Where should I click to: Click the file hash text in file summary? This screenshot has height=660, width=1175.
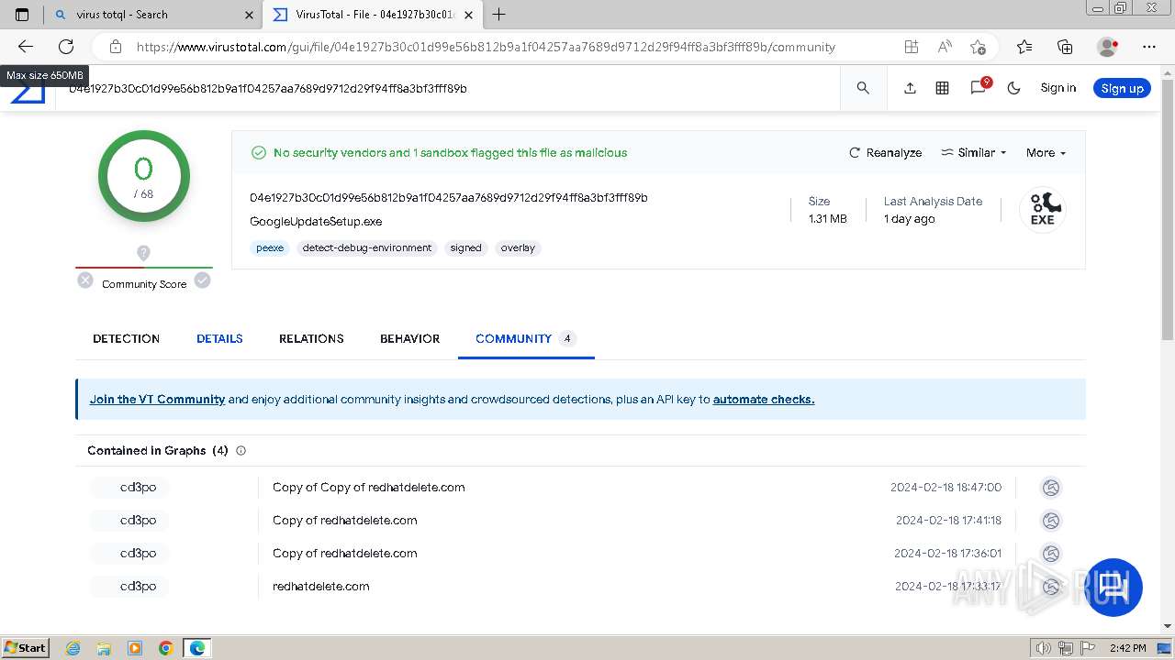click(x=449, y=198)
